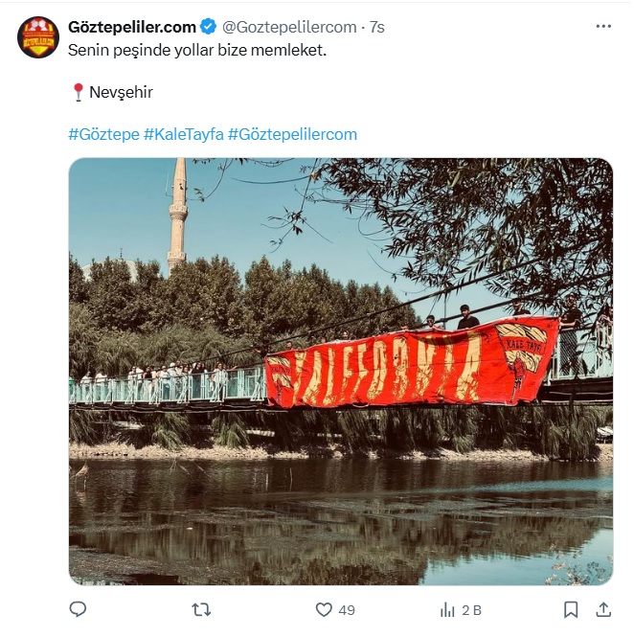Click the red pin emoji beside Nevşehir

[78, 92]
